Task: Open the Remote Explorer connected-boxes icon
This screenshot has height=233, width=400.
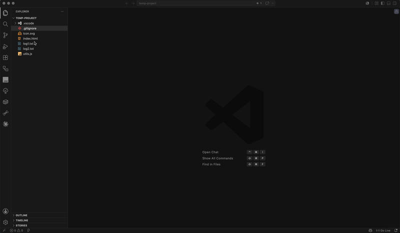Action: pyautogui.click(x=5, y=68)
